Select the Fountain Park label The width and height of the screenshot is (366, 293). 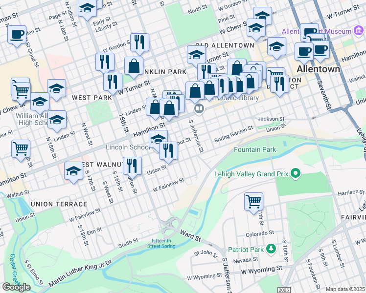(x=254, y=149)
